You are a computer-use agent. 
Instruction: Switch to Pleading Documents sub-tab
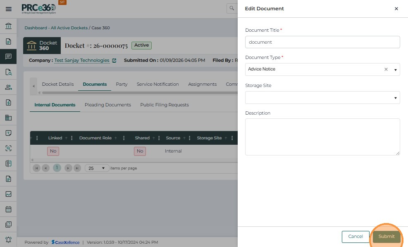108,105
